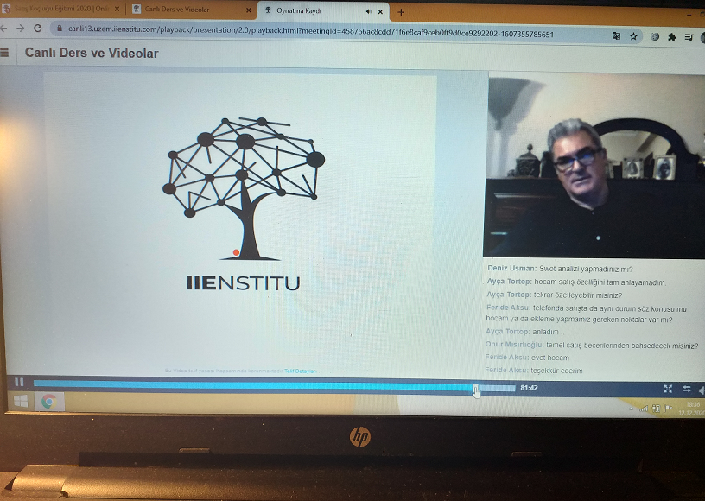Viewport: 705px width, 501px height.
Task: Open a new browser tab
Action: 401,12
